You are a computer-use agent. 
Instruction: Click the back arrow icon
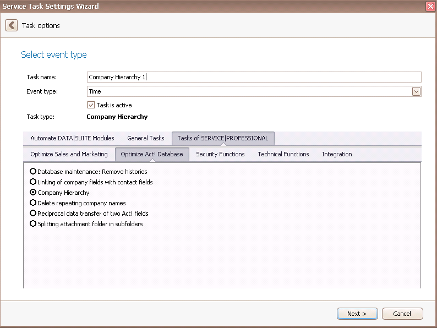point(12,25)
